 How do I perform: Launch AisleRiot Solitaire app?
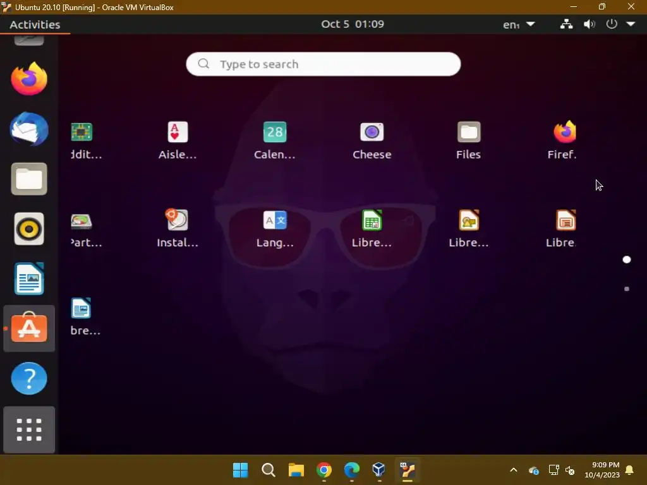[x=178, y=141]
